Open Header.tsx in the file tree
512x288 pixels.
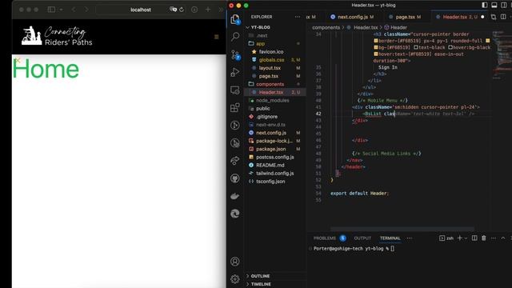click(x=275, y=93)
